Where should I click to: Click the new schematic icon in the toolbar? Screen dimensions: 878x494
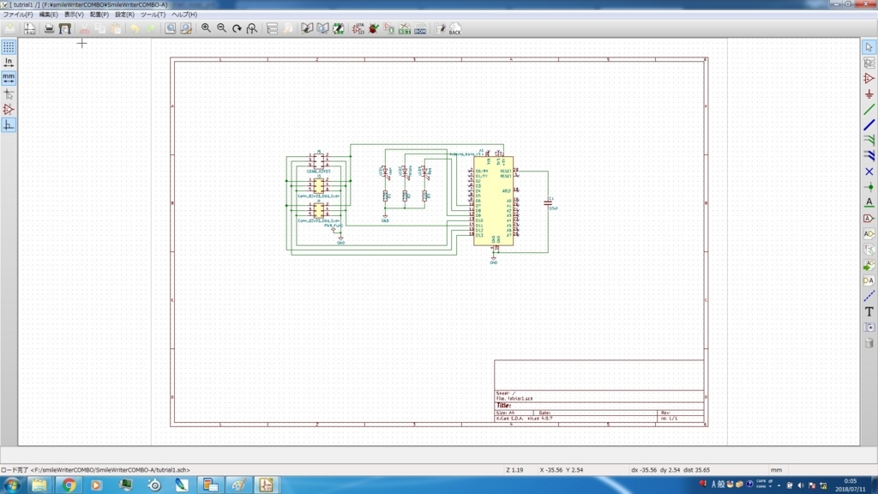(x=10, y=28)
